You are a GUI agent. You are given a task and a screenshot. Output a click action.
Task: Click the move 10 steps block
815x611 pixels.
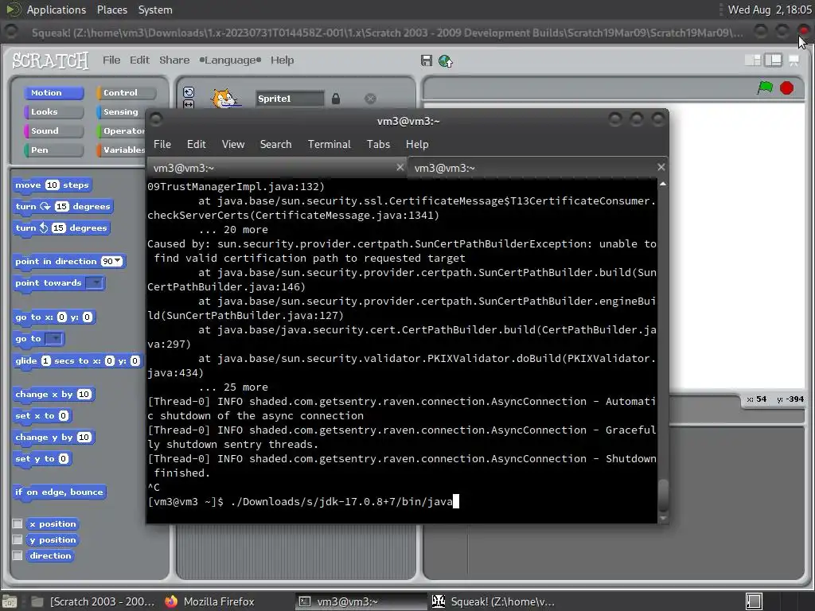pyautogui.click(x=52, y=185)
